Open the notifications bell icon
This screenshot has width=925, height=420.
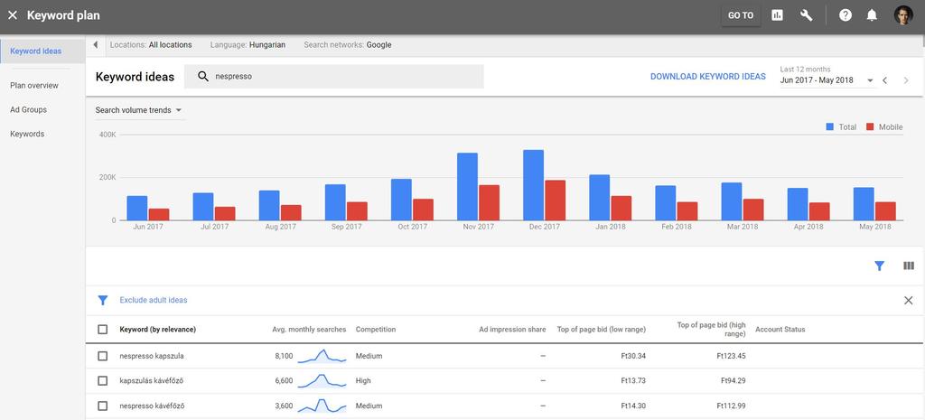pos(872,16)
